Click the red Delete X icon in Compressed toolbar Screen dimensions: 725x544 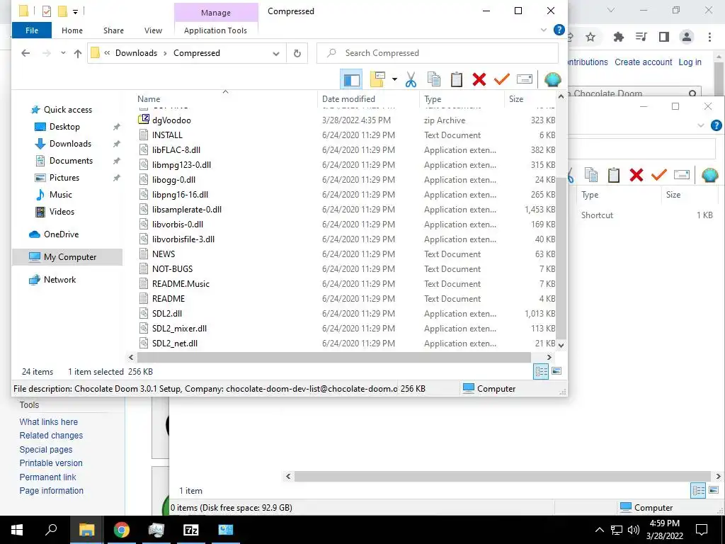click(479, 79)
